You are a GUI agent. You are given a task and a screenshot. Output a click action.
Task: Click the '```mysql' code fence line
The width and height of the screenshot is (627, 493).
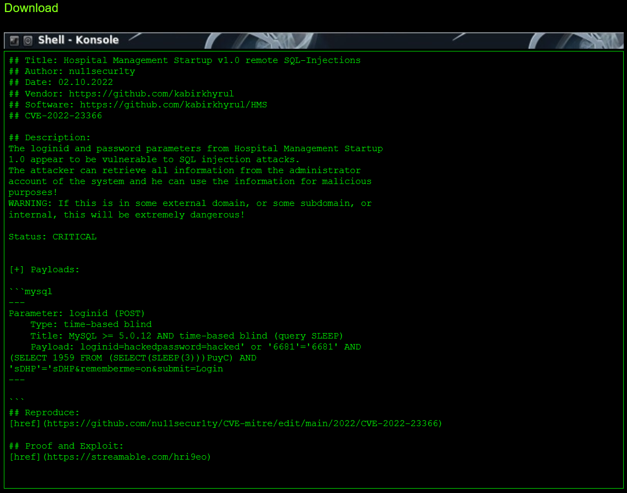30,291
